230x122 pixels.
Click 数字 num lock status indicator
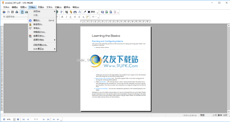[220, 115]
